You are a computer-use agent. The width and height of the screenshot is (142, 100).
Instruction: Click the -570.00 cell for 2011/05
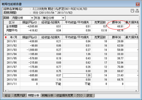[x=29, y=58]
